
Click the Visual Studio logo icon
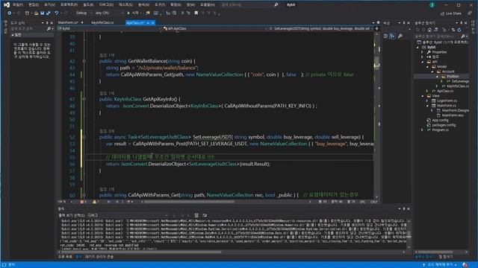point(7,4)
